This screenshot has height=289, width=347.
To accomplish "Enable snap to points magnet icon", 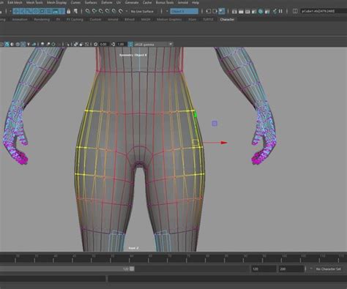I will [101, 11].
